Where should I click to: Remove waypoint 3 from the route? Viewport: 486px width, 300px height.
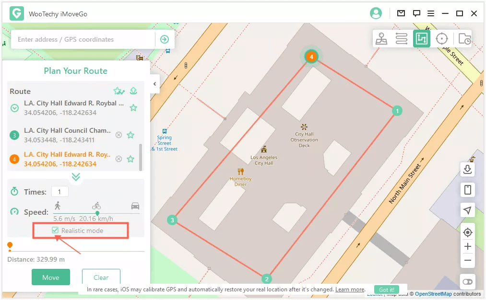[x=119, y=135]
